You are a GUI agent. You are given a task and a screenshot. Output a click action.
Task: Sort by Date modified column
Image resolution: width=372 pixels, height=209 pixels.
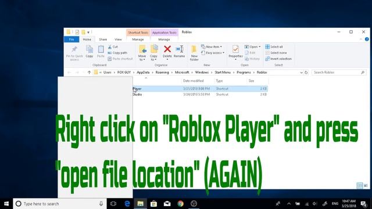click(194, 81)
